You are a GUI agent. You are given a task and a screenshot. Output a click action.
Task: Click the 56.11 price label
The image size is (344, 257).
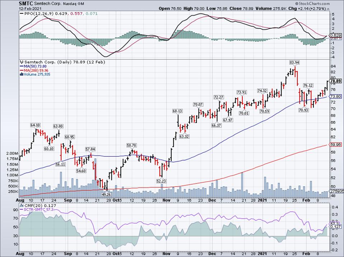pos(60,164)
